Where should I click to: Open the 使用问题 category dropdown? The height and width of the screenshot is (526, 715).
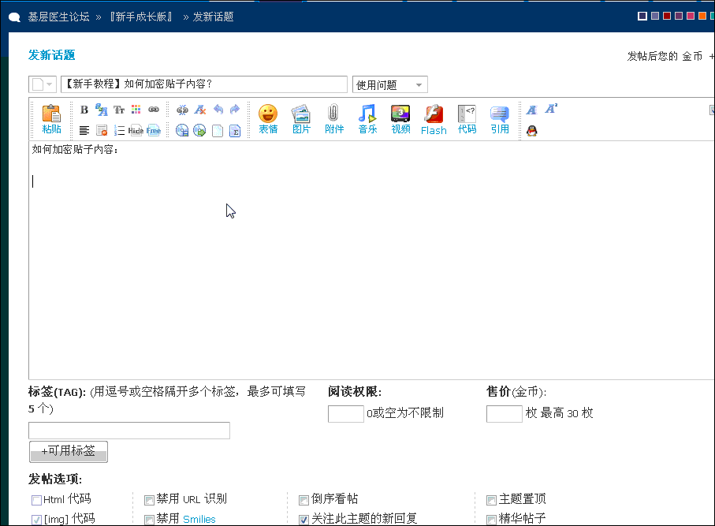(389, 85)
